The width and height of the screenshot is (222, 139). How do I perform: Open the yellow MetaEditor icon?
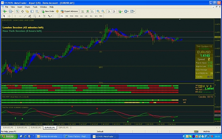57,11
